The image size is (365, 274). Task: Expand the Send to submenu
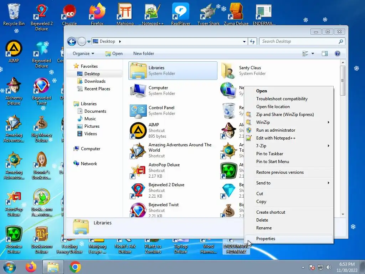point(289,183)
